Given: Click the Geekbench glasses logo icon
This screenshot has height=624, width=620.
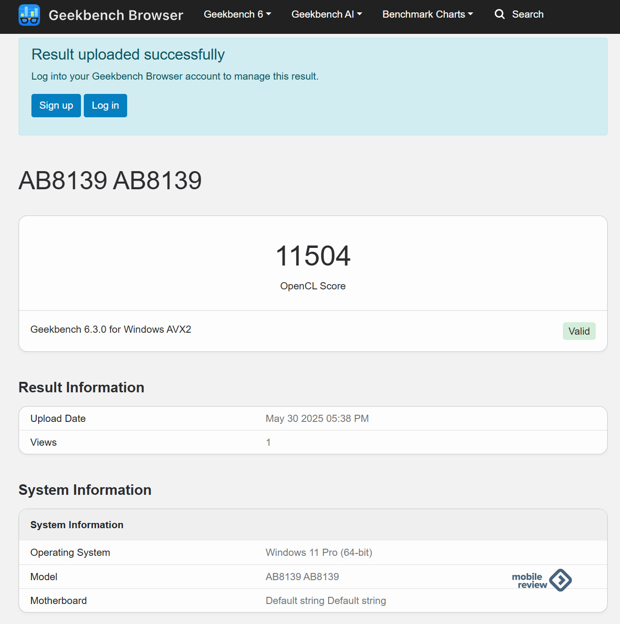Looking at the screenshot, I should [x=29, y=15].
